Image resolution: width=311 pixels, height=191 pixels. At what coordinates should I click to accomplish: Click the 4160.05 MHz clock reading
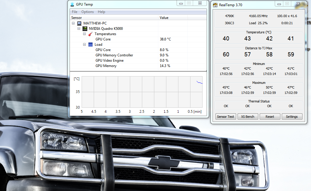[x=258, y=16]
